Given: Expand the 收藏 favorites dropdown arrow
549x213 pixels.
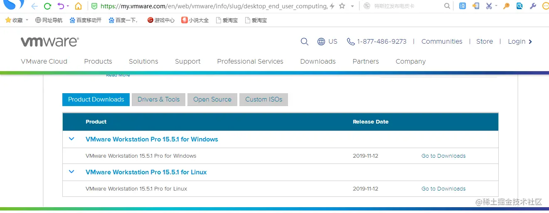Looking at the screenshot, I should tap(27, 20).
